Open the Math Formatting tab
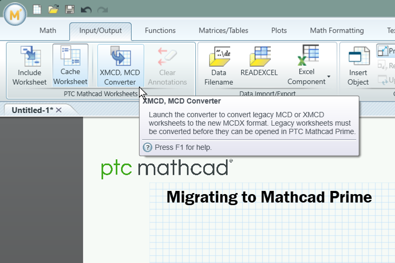Image resolution: width=395 pixels, height=263 pixels. pyautogui.click(x=337, y=31)
